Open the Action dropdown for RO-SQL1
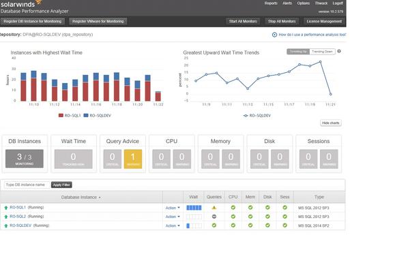This screenshot has width=395, height=263. point(173,208)
